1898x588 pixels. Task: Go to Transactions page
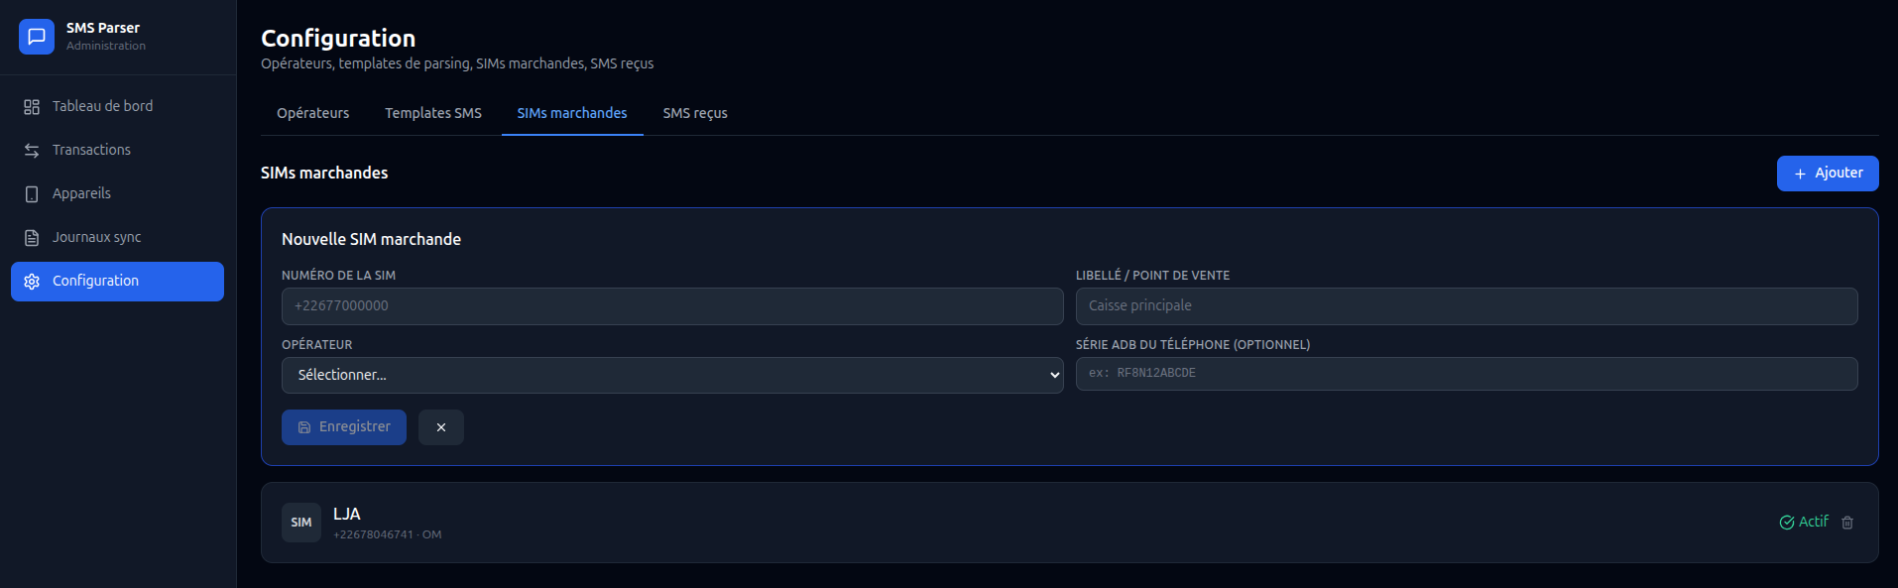pyautogui.click(x=91, y=150)
